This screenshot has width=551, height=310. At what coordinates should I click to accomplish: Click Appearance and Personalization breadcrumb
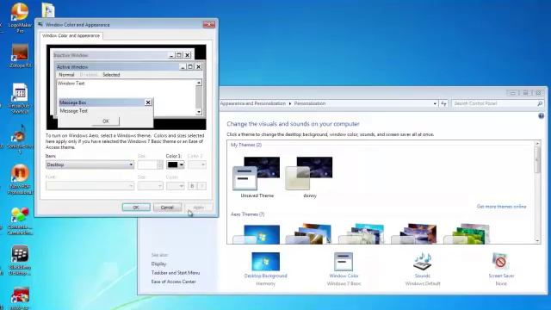(x=252, y=103)
